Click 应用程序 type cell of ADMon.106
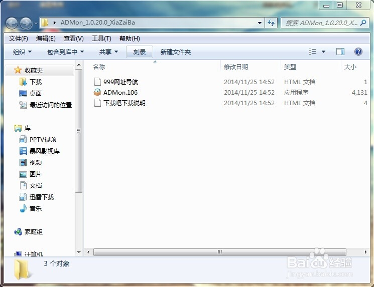374x287 pixels. [296, 92]
